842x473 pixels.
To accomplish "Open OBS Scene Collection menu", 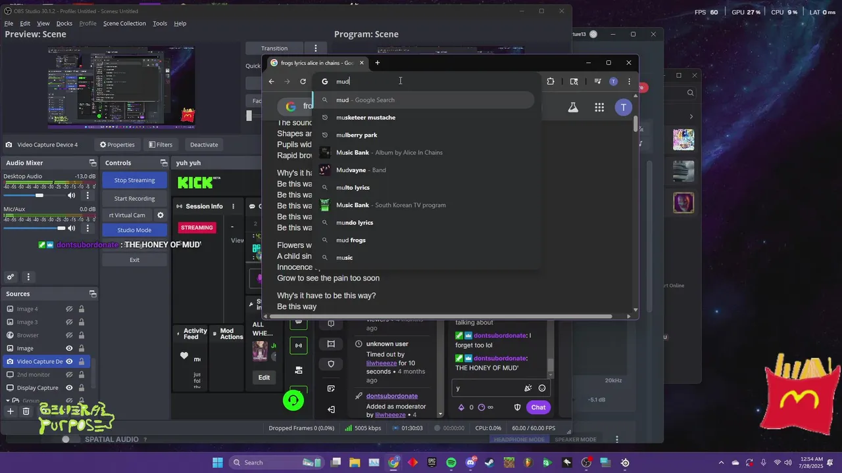I will coord(124,24).
